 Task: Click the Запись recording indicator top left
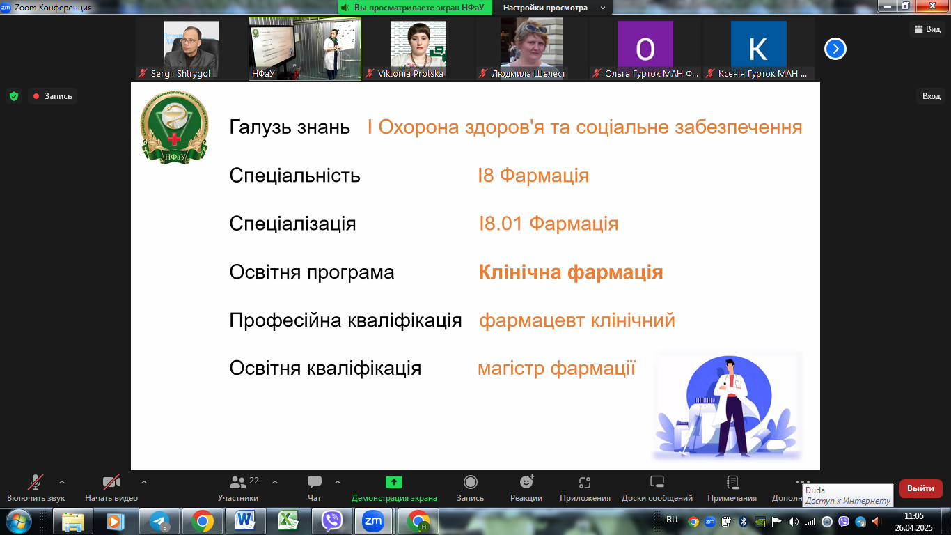tap(52, 96)
